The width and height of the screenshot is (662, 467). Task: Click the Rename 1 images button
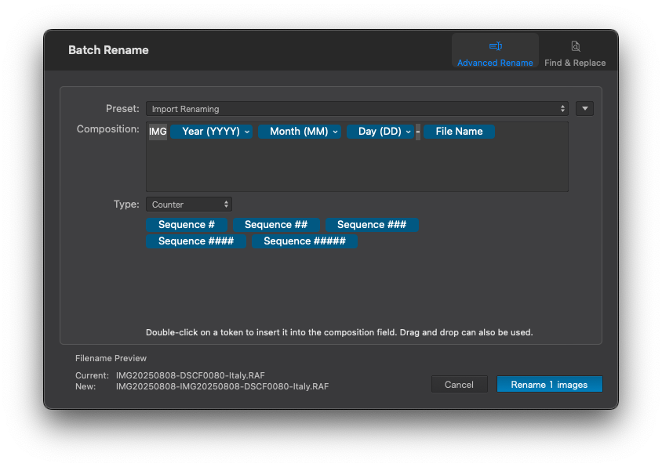click(x=549, y=385)
